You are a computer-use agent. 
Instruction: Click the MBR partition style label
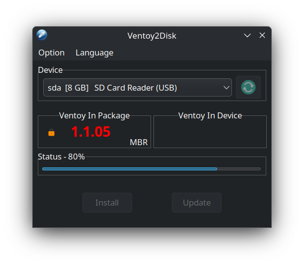click(139, 142)
